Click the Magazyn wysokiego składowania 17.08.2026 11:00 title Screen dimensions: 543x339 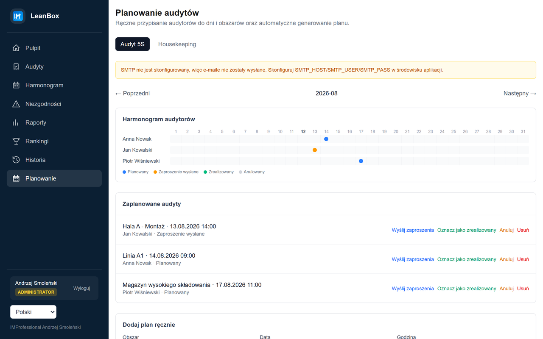point(192,285)
